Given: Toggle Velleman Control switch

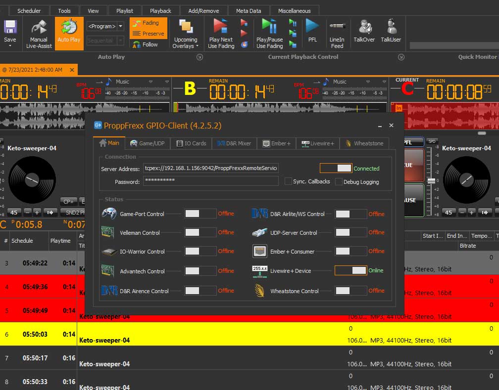Looking at the screenshot, I should pyautogui.click(x=200, y=232).
